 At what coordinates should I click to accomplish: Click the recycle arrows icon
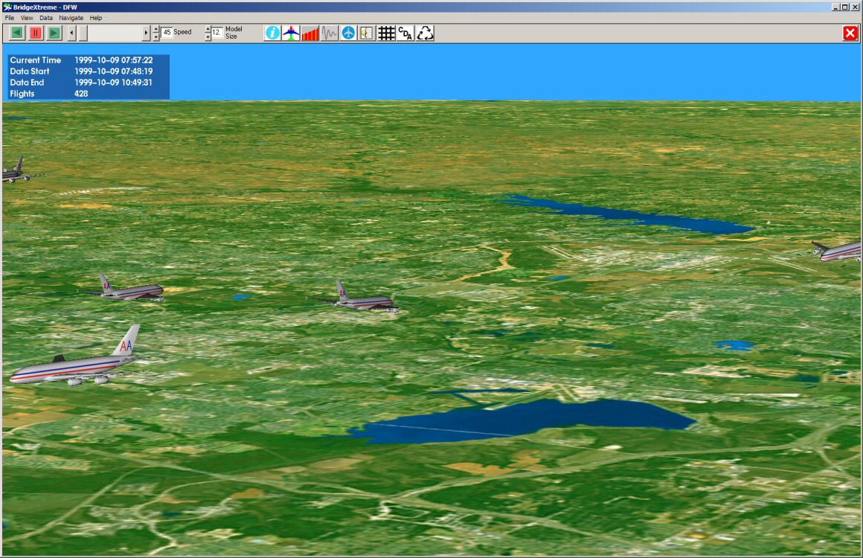click(425, 33)
